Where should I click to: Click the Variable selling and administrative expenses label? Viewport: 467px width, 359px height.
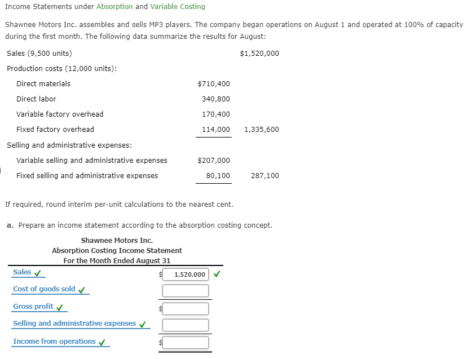pyautogui.click(x=92, y=160)
